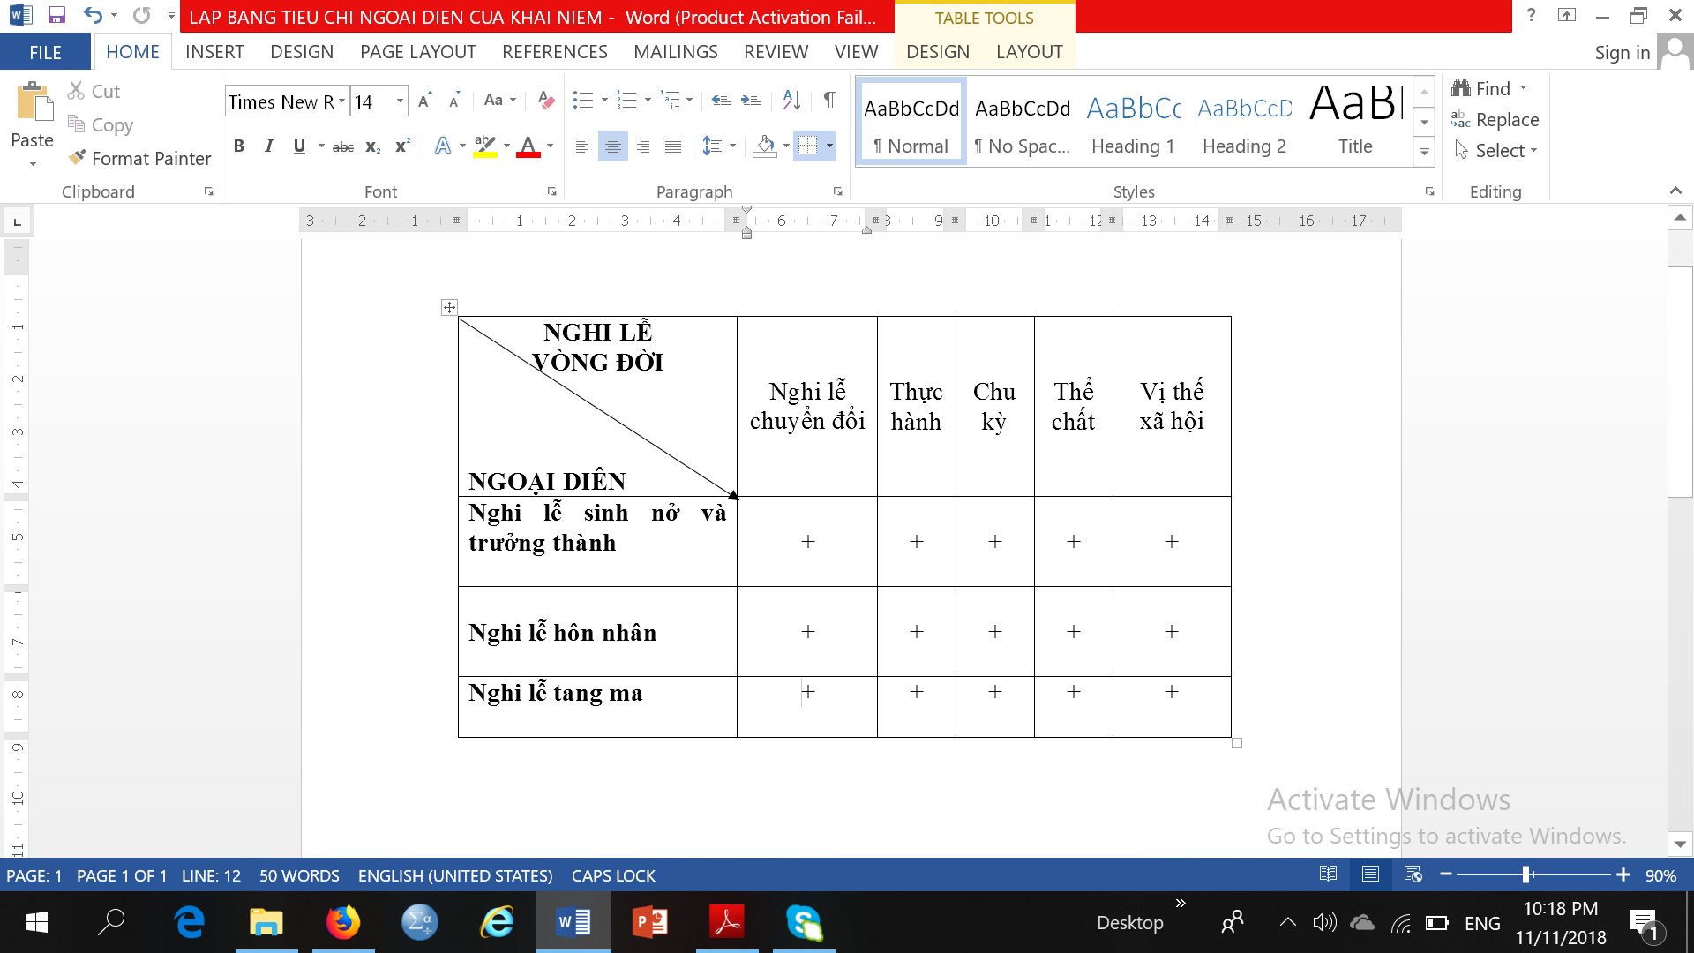Click Replace in Editing group
Screen dimensions: 1694x953
(x=1495, y=120)
